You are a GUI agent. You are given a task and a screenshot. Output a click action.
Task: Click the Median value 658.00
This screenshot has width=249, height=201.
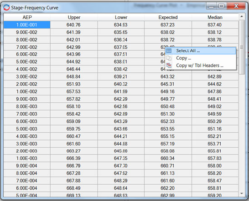tap(214, 166)
